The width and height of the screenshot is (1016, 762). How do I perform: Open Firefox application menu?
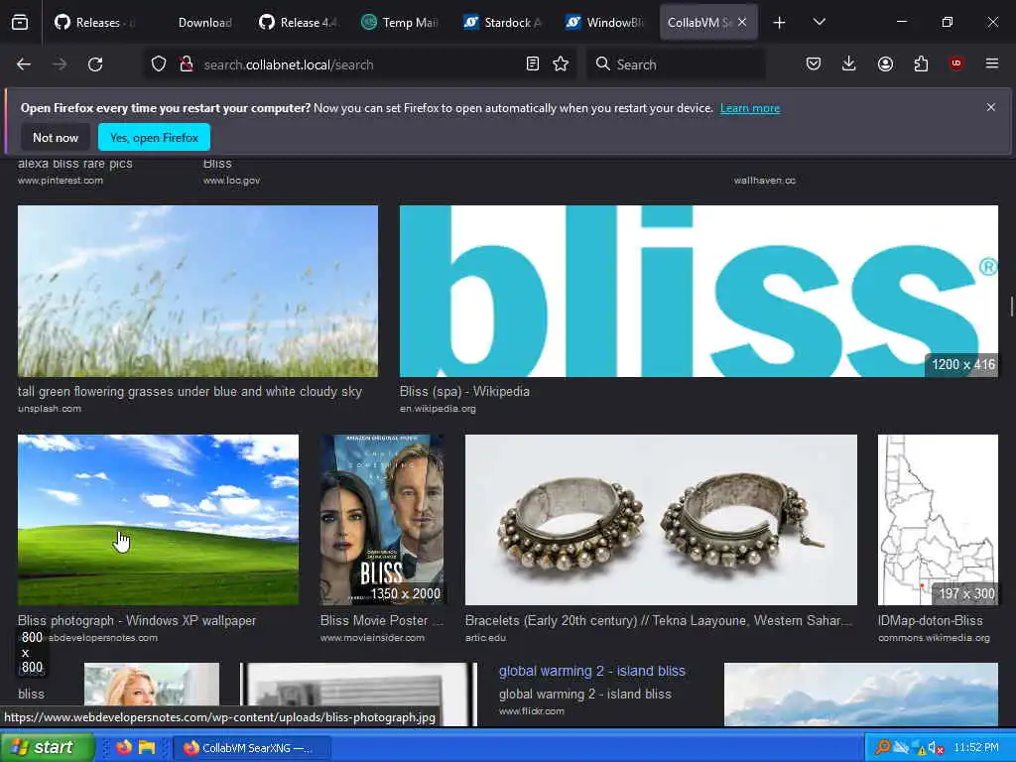(992, 63)
